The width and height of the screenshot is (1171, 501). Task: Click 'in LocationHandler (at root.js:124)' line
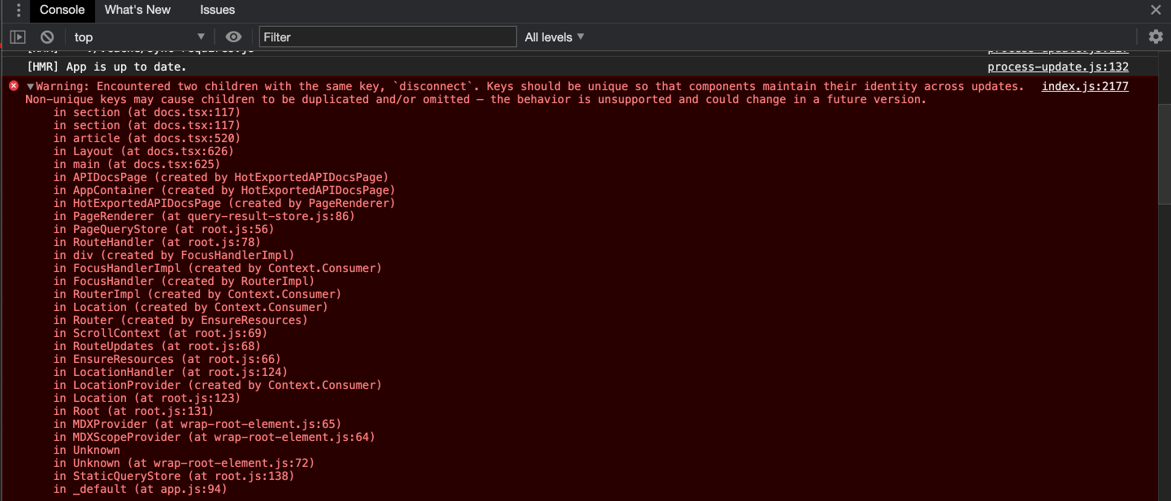pos(171,372)
